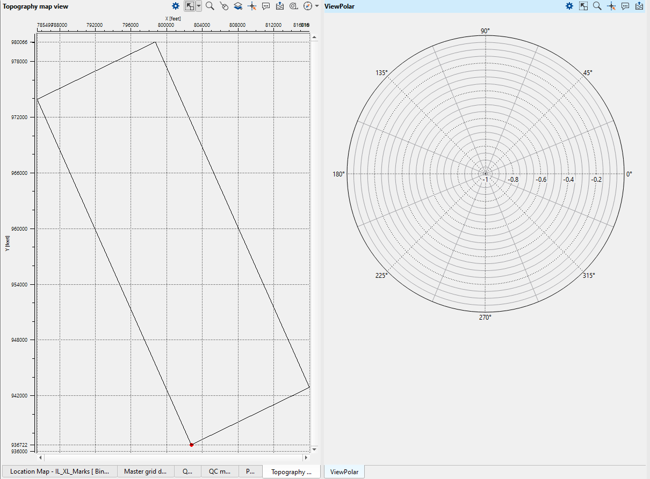Activate the crosshair cursor tool in map view
This screenshot has height=479, width=650.
252,6
